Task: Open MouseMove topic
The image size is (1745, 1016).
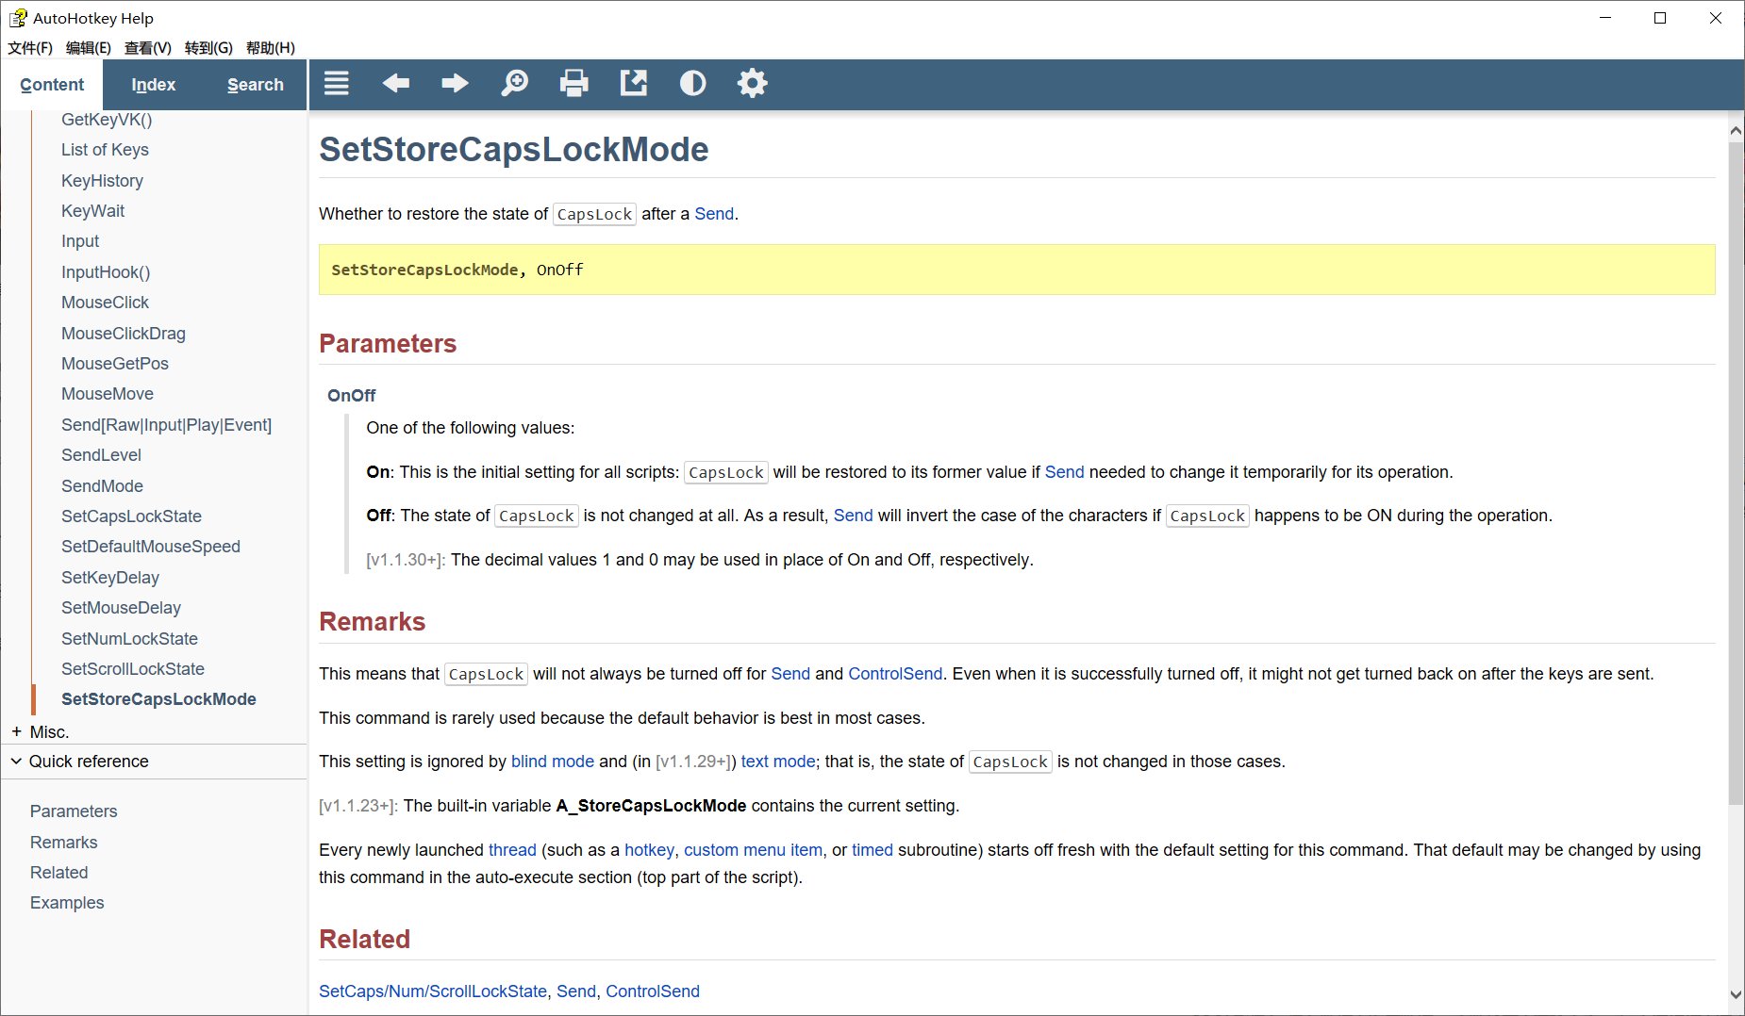Action: (108, 394)
